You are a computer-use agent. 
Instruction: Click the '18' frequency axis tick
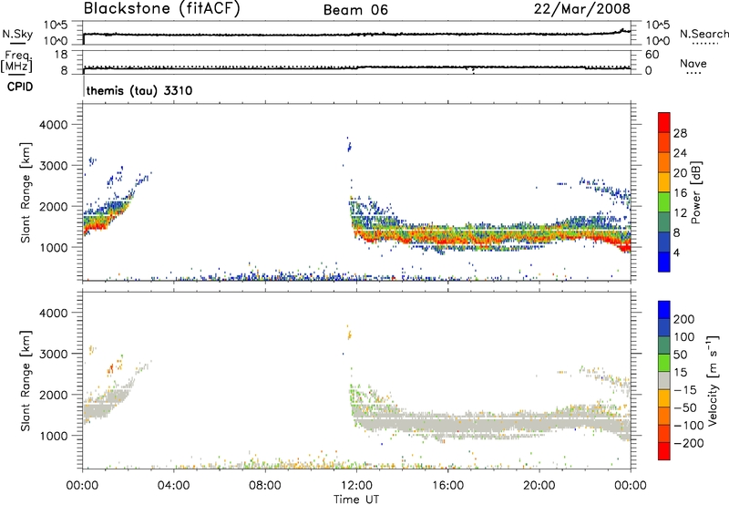[61, 55]
